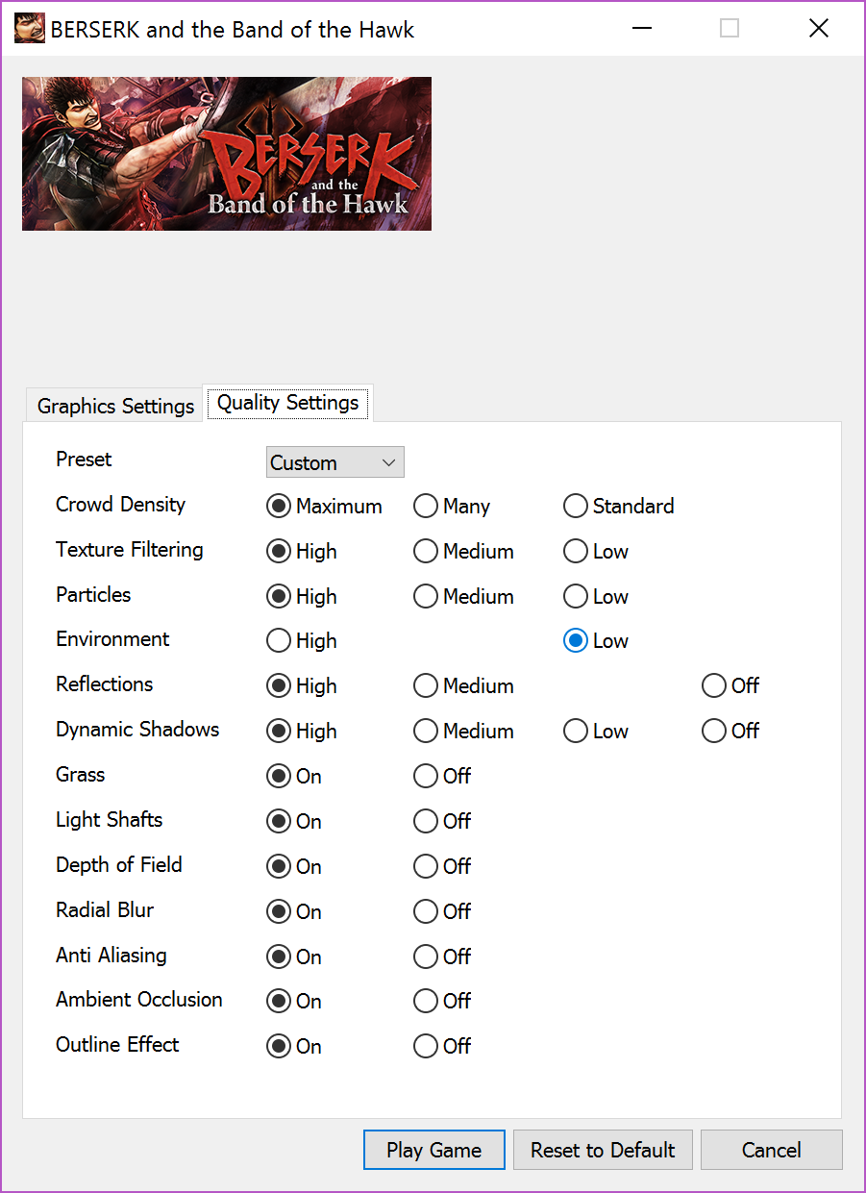Set Dynamic Shadows to Low
Image resolution: width=866 pixels, height=1193 pixels.
coord(576,732)
